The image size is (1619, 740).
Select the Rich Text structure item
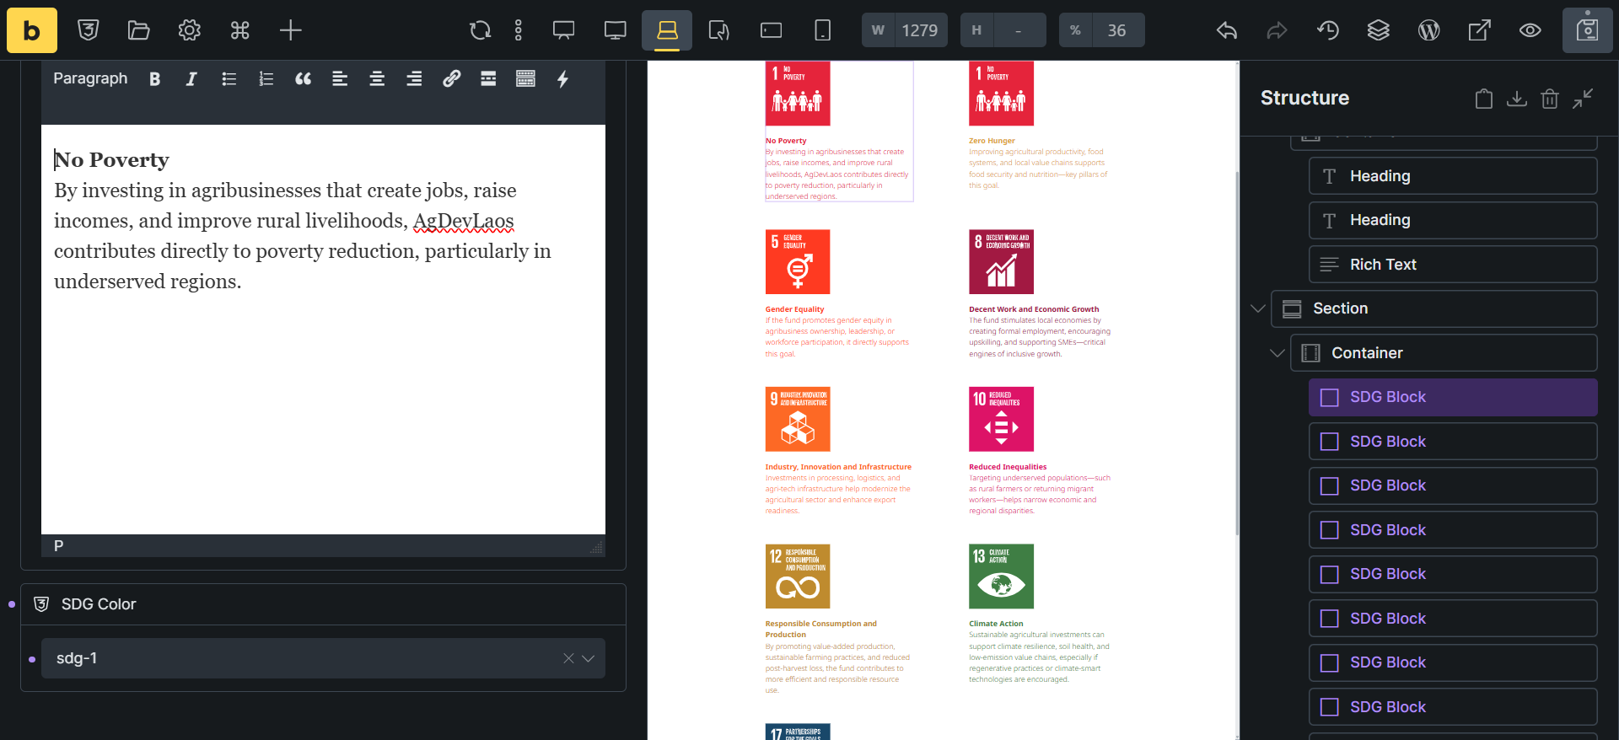point(1453,265)
